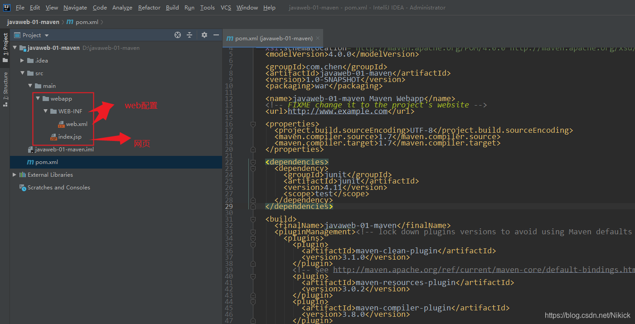Click the Scratches and Consoles icon
Screen dimensions: 635x324
[x=23, y=187]
